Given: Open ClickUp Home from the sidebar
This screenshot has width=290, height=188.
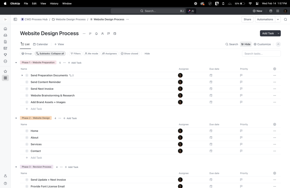Looking at the screenshot, I should click(5, 29).
